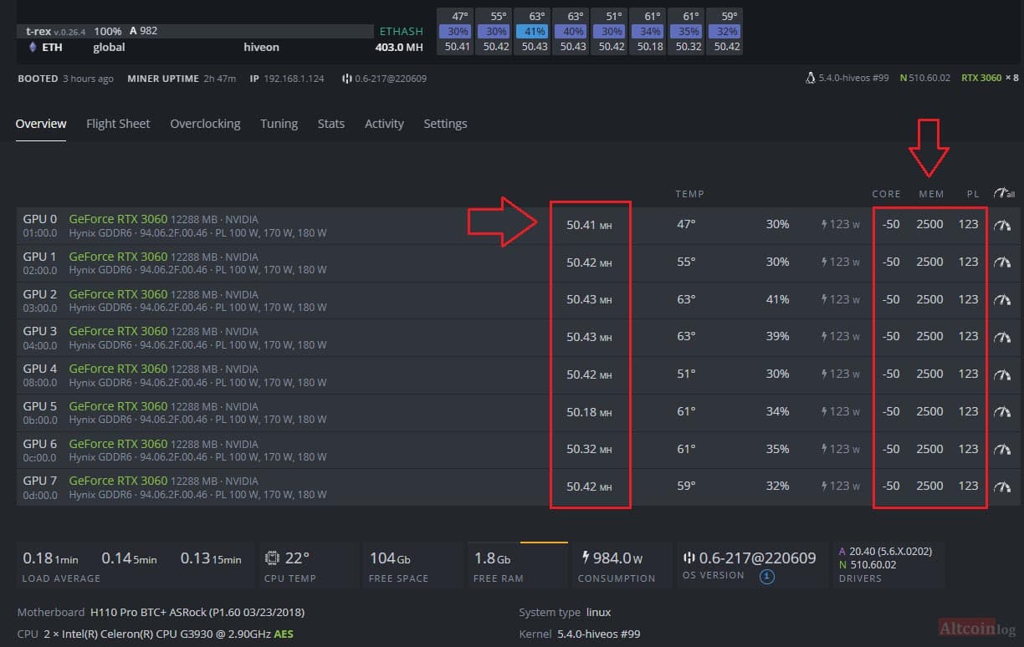View the Stats tab
The width and height of the screenshot is (1024, 647).
[331, 124]
